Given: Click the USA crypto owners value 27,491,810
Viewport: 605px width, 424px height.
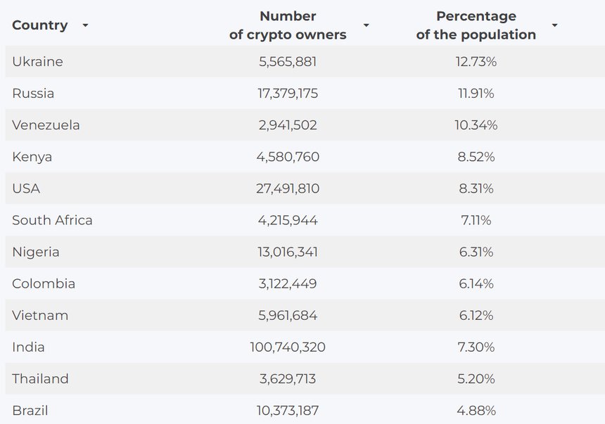Looking at the screenshot, I should (288, 188).
